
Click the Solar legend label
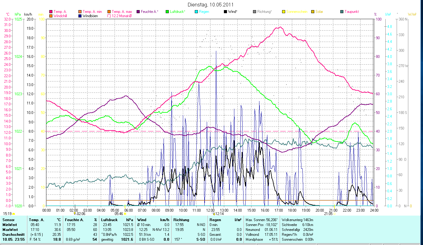click(x=319, y=12)
